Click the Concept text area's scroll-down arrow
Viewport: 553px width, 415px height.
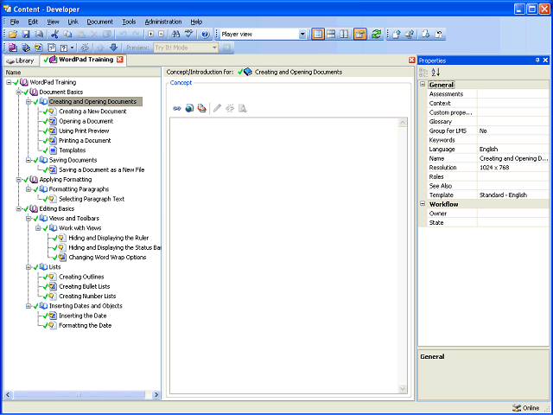[403, 388]
